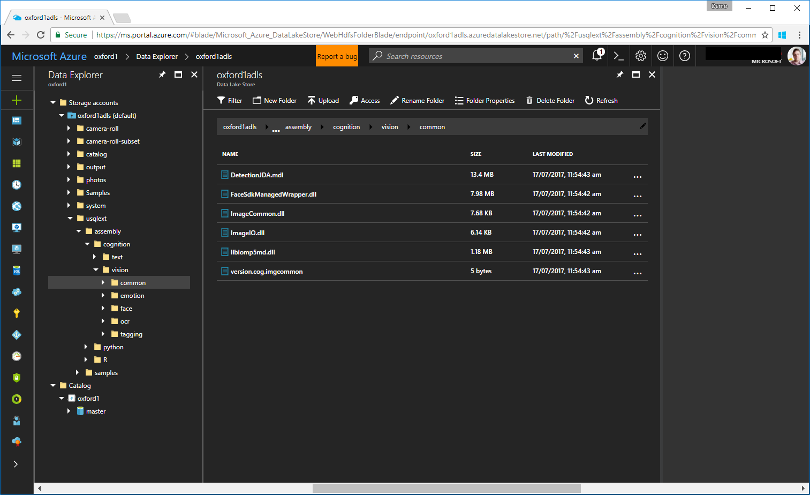Sort by NAME column header

pyautogui.click(x=230, y=154)
